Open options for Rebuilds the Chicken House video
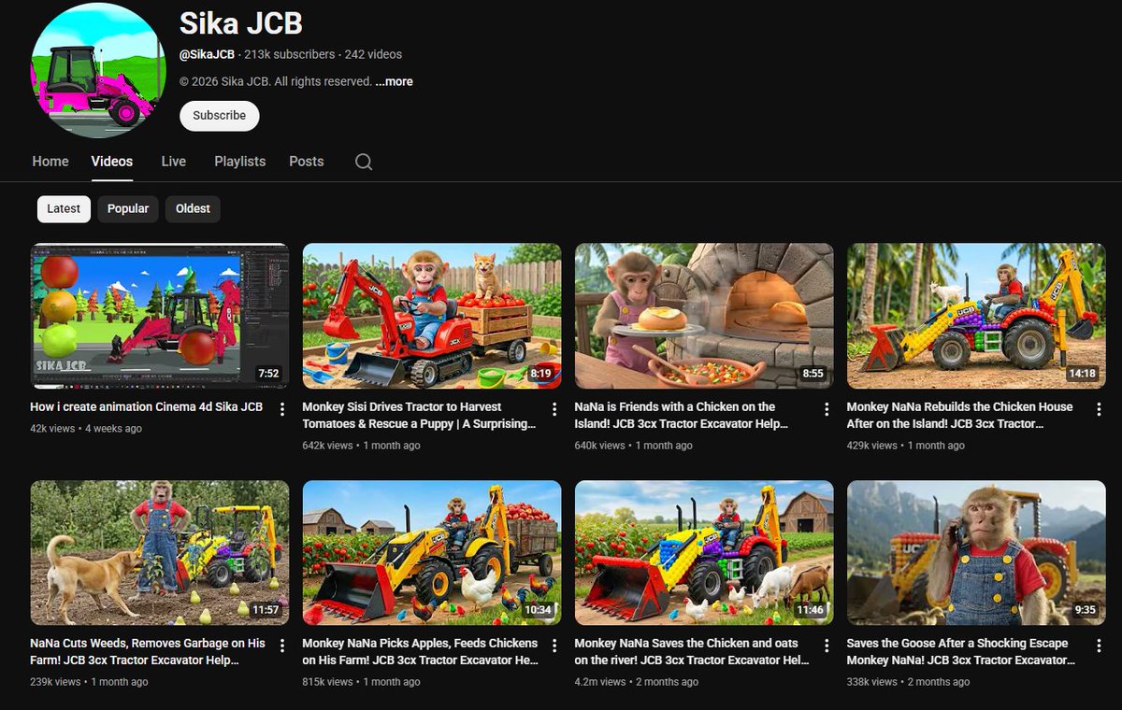Image resolution: width=1122 pixels, height=710 pixels. click(x=1099, y=410)
